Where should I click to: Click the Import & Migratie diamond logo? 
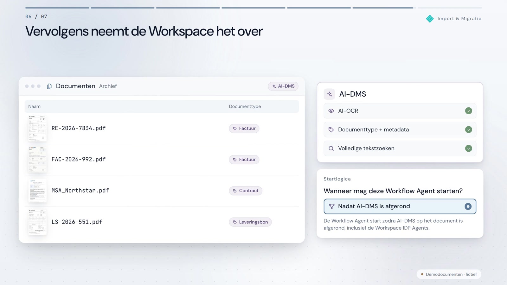(430, 19)
